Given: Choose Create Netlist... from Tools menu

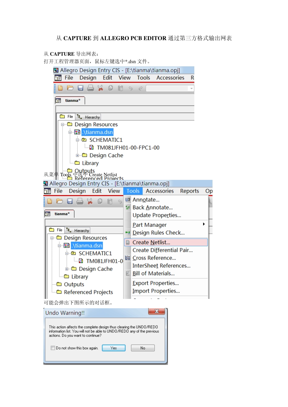Looking at the screenshot, I should (x=166, y=242).
